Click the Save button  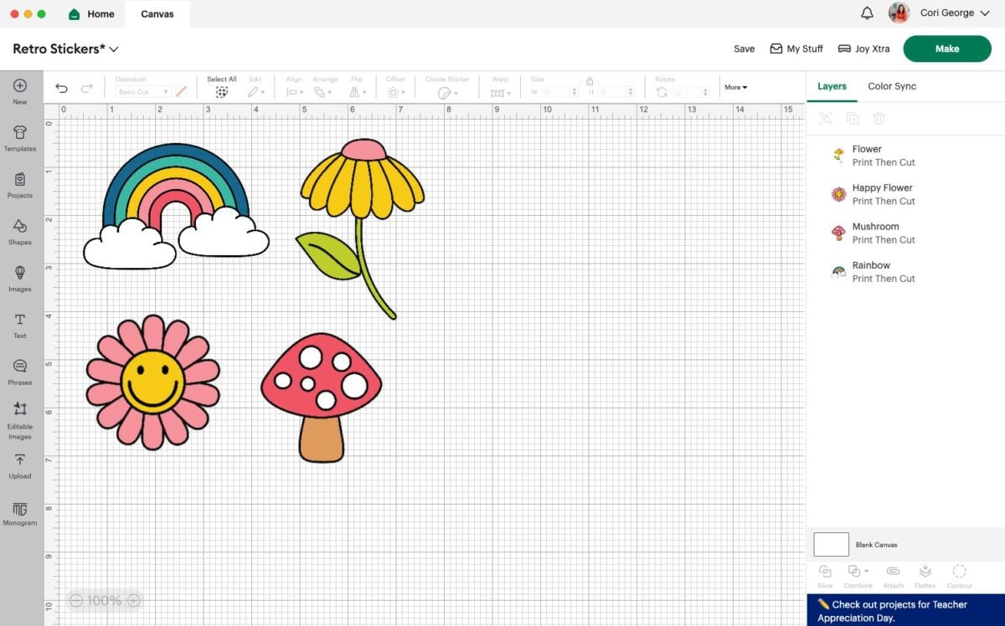pyautogui.click(x=744, y=49)
